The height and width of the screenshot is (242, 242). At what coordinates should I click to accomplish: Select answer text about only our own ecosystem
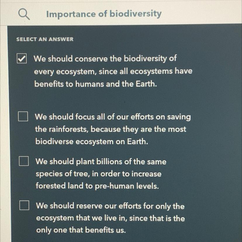point(110,218)
